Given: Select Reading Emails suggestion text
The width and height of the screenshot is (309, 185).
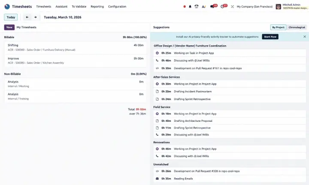Looking at the screenshot, I should (x=183, y=179).
